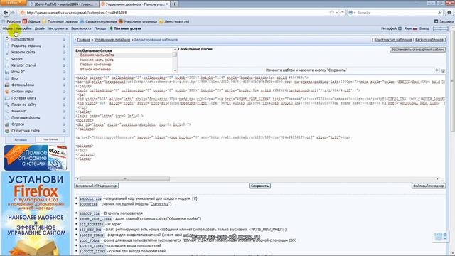Click the Статистика сайта globe icon
Image resolution: width=455 pixels, height=256 pixels.
pyautogui.click(x=7, y=131)
